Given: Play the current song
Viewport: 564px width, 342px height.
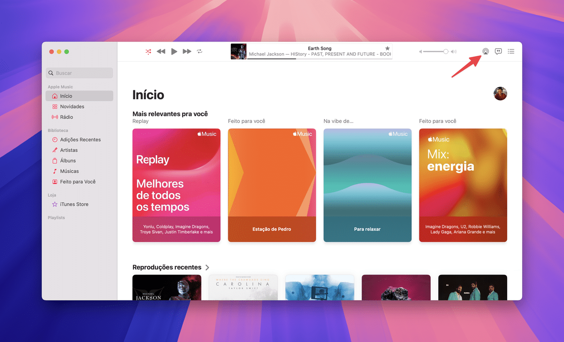Looking at the screenshot, I should [174, 51].
